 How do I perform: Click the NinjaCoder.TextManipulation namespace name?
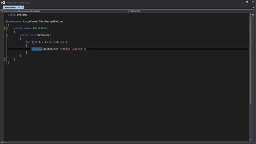click(x=43, y=21)
